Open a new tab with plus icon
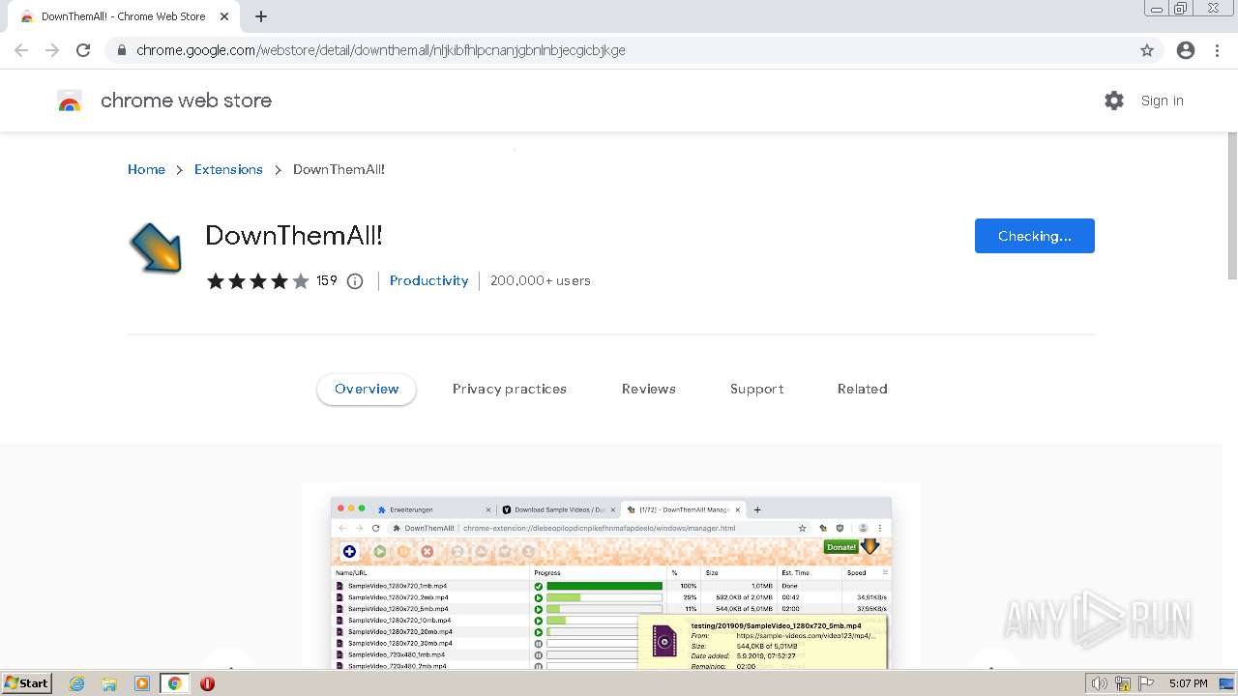The image size is (1238, 696). [261, 16]
